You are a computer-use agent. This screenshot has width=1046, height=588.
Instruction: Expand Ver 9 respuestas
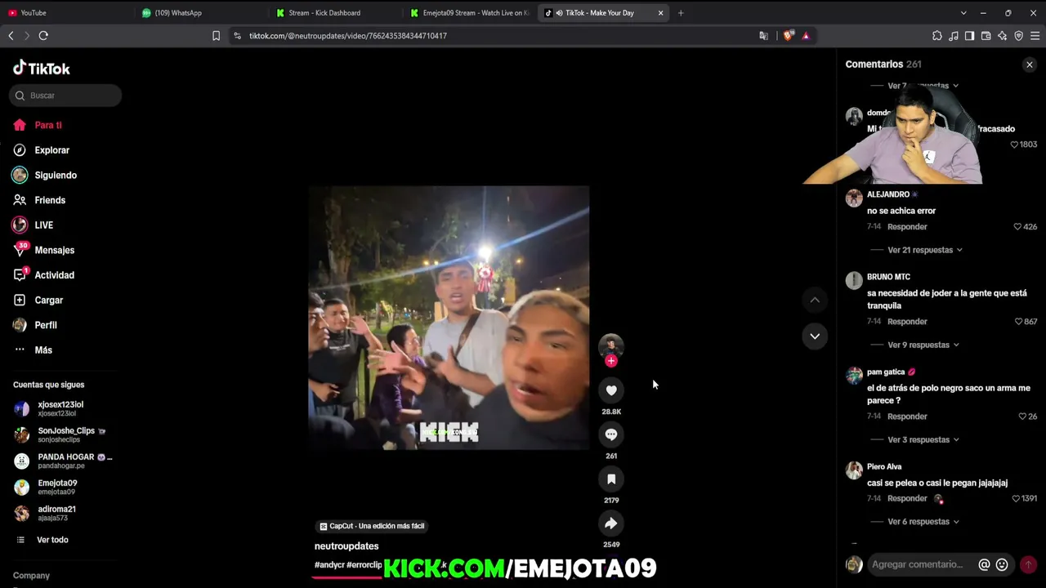923,345
